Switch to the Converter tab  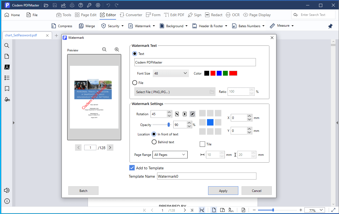pyautogui.click(x=131, y=15)
